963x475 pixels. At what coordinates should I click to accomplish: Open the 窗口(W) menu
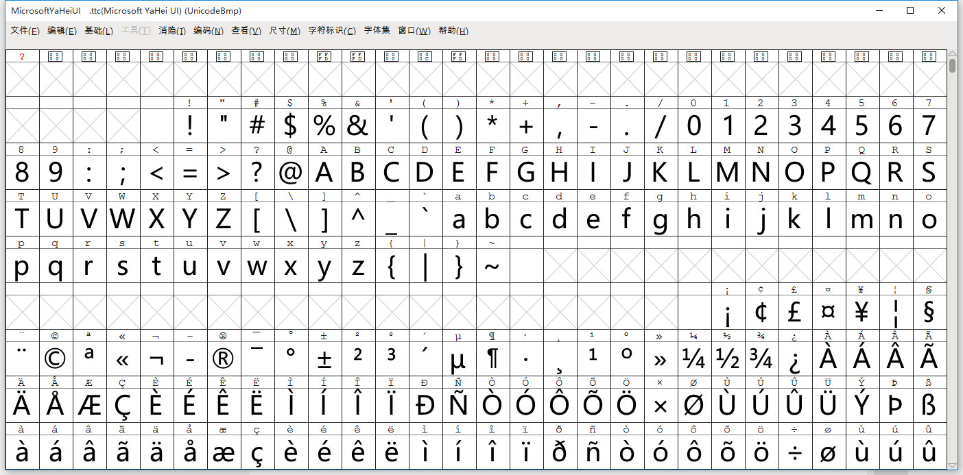click(x=412, y=31)
